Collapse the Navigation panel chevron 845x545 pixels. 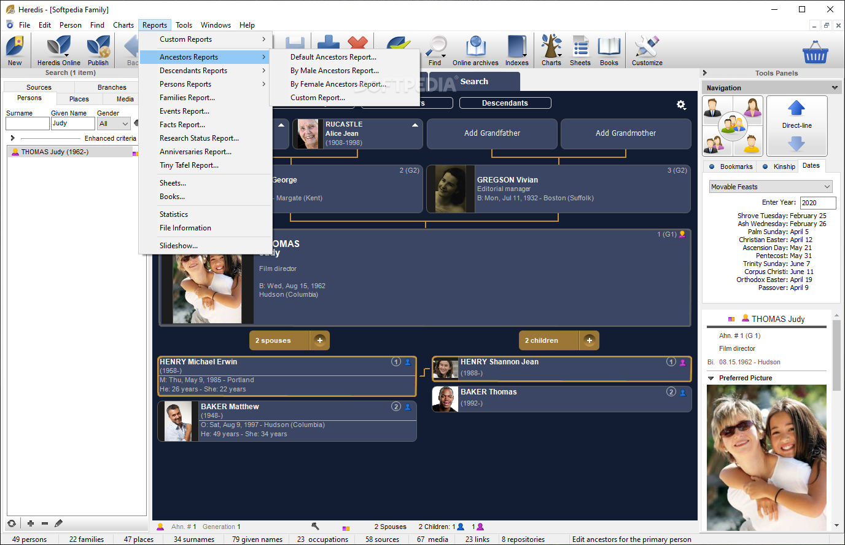coord(835,88)
